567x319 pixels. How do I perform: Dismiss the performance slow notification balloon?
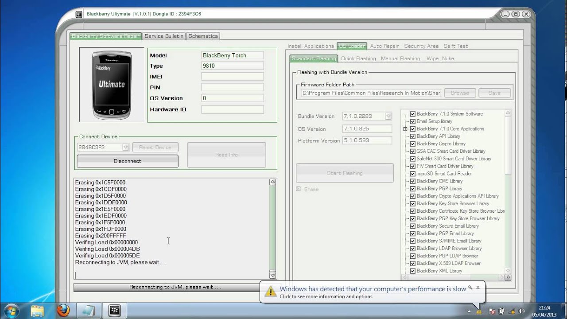point(478,288)
